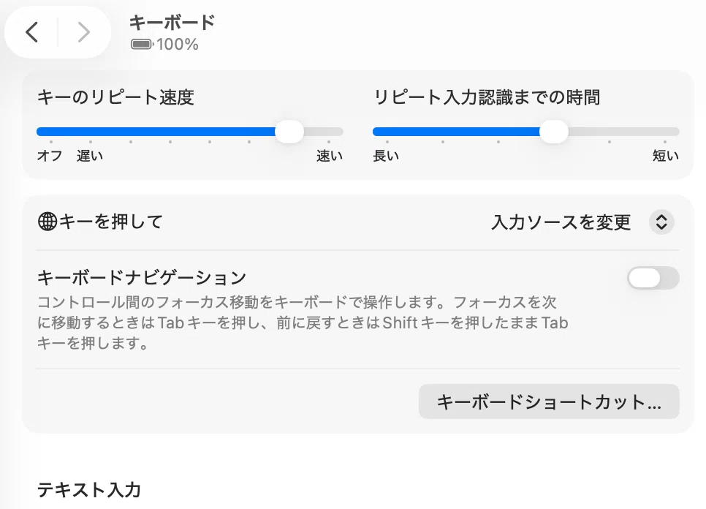Click the キーボードナビゲーション label
706x509 pixels.
pyautogui.click(x=142, y=277)
